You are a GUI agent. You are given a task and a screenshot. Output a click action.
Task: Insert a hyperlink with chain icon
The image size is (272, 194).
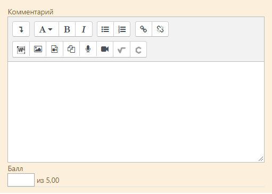coord(144,29)
